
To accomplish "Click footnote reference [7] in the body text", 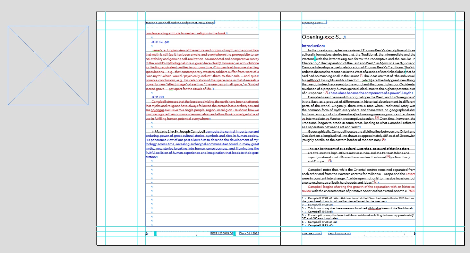I will pos(376,182).
